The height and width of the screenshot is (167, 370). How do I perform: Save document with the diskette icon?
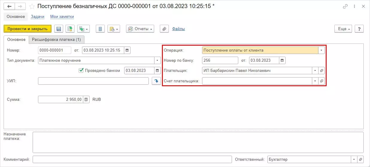tap(59, 29)
